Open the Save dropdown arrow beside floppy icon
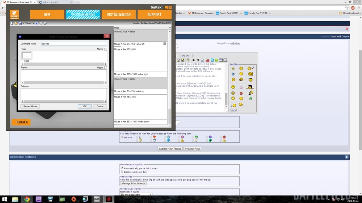This screenshot has height=203, width=362. click(x=23, y=23)
